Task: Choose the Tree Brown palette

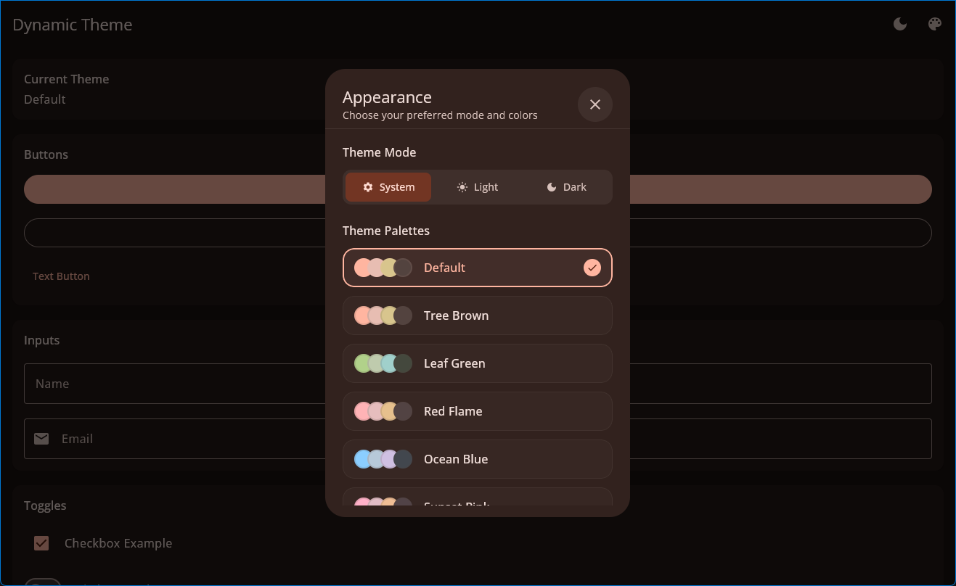Action: [x=478, y=315]
